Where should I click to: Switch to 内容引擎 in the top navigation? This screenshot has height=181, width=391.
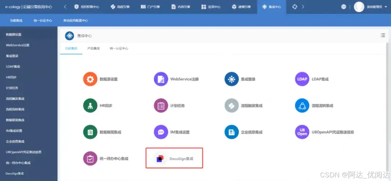click(x=181, y=7)
